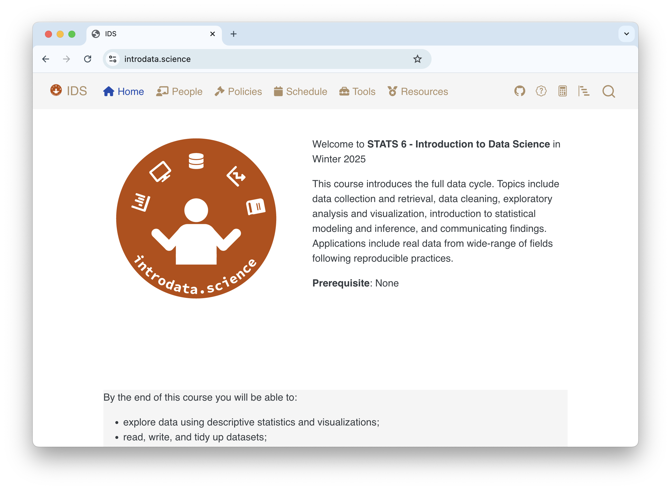This screenshot has height=490, width=671.
Task: Click the toolbox icon next to Tools
Action: pos(344,91)
